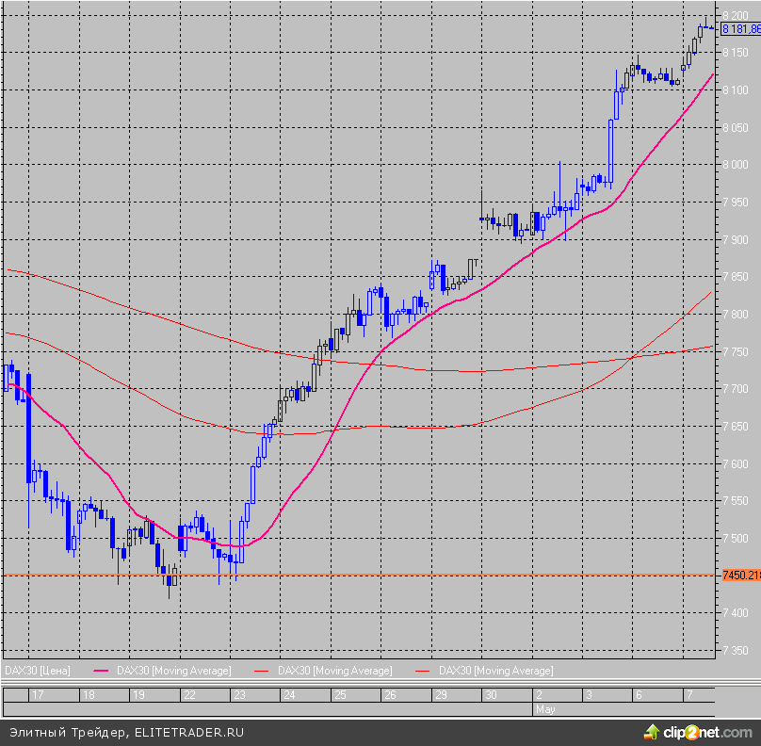This screenshot has height=746, width=761.
Task: Click the clip2net upload arrow icon
Action: pos(651,731)
